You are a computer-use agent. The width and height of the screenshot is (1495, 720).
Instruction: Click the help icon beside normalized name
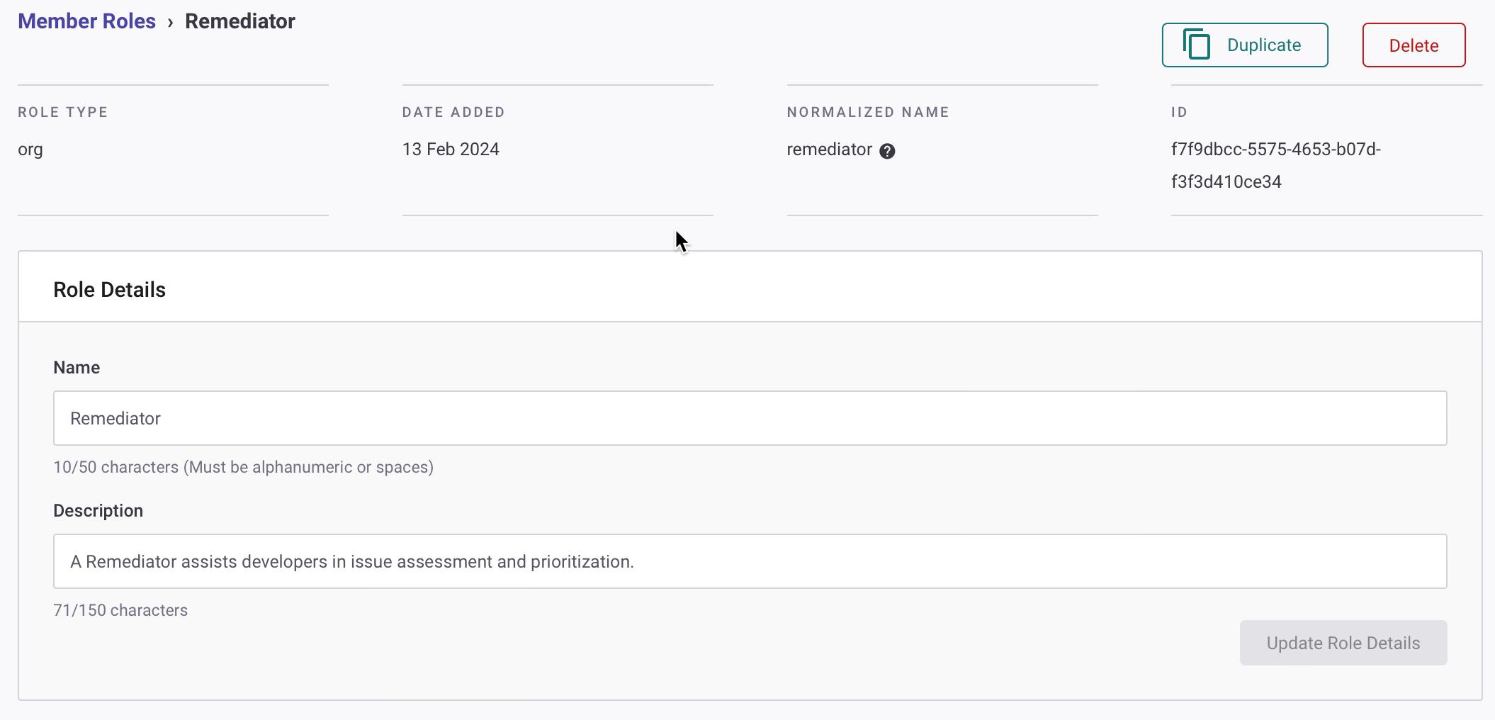click(x=887, y=151)
